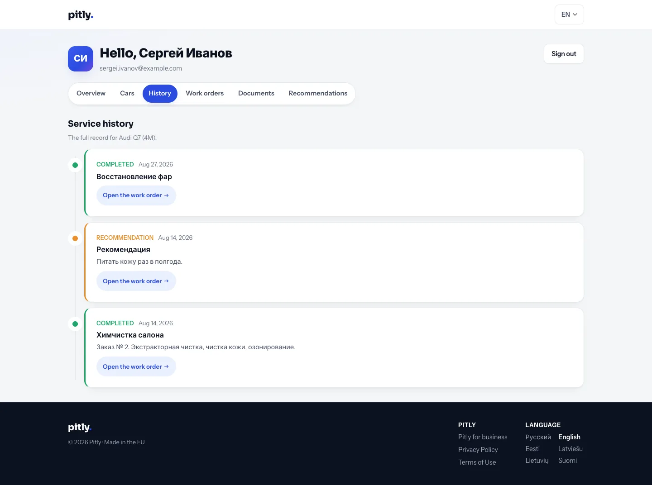Go to the Documents tab
The width and height of the screenshot is (652, 485).
(256, 94)
